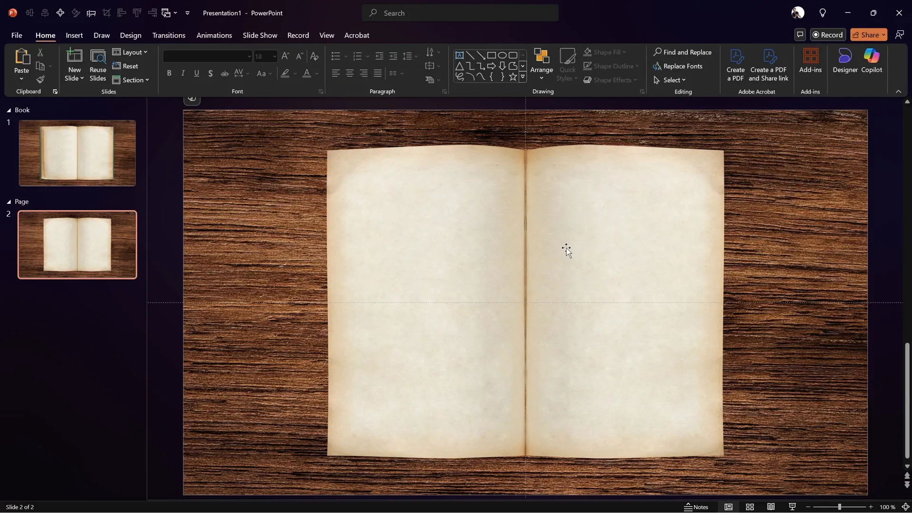This screenshot has height=513, width=912.
Task: Open the Select dropdown in Editing
Action: [x=670, y=80]
